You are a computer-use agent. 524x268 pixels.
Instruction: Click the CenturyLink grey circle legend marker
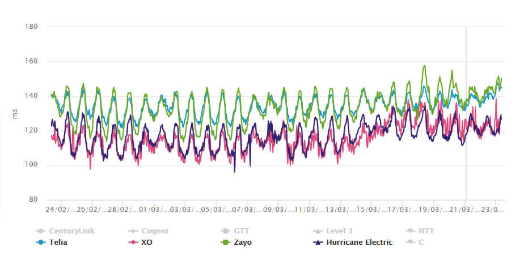coord(41,231)
